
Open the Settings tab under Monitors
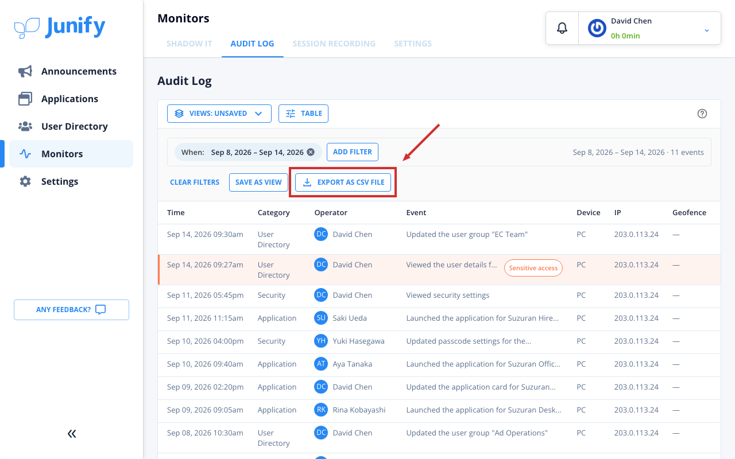(x=413, y=44)
